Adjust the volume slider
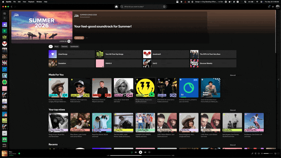This screenshot has height=158, width=281. point(268,153)
